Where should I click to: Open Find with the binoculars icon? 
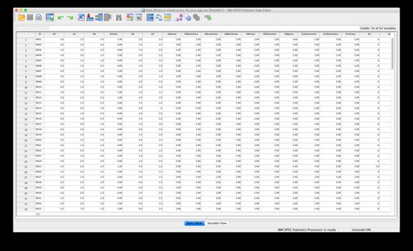119,17
